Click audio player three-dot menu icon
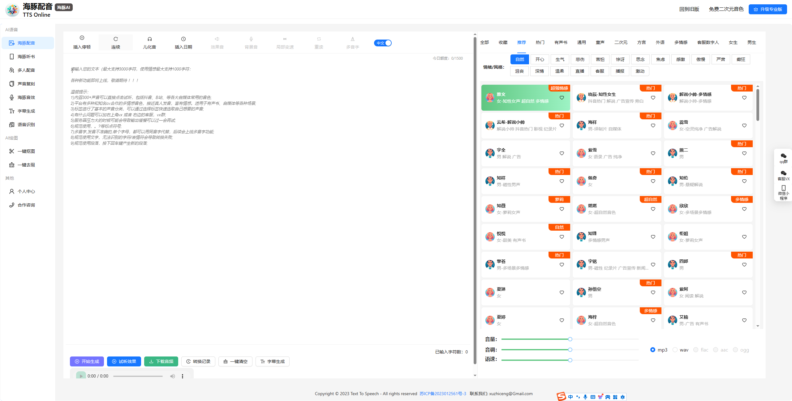 [183, 376]
